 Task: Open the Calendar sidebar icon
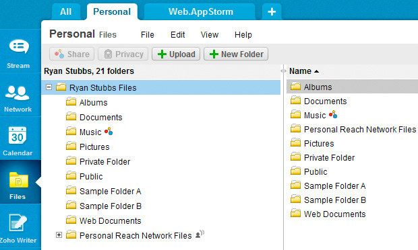coord(18,135)
